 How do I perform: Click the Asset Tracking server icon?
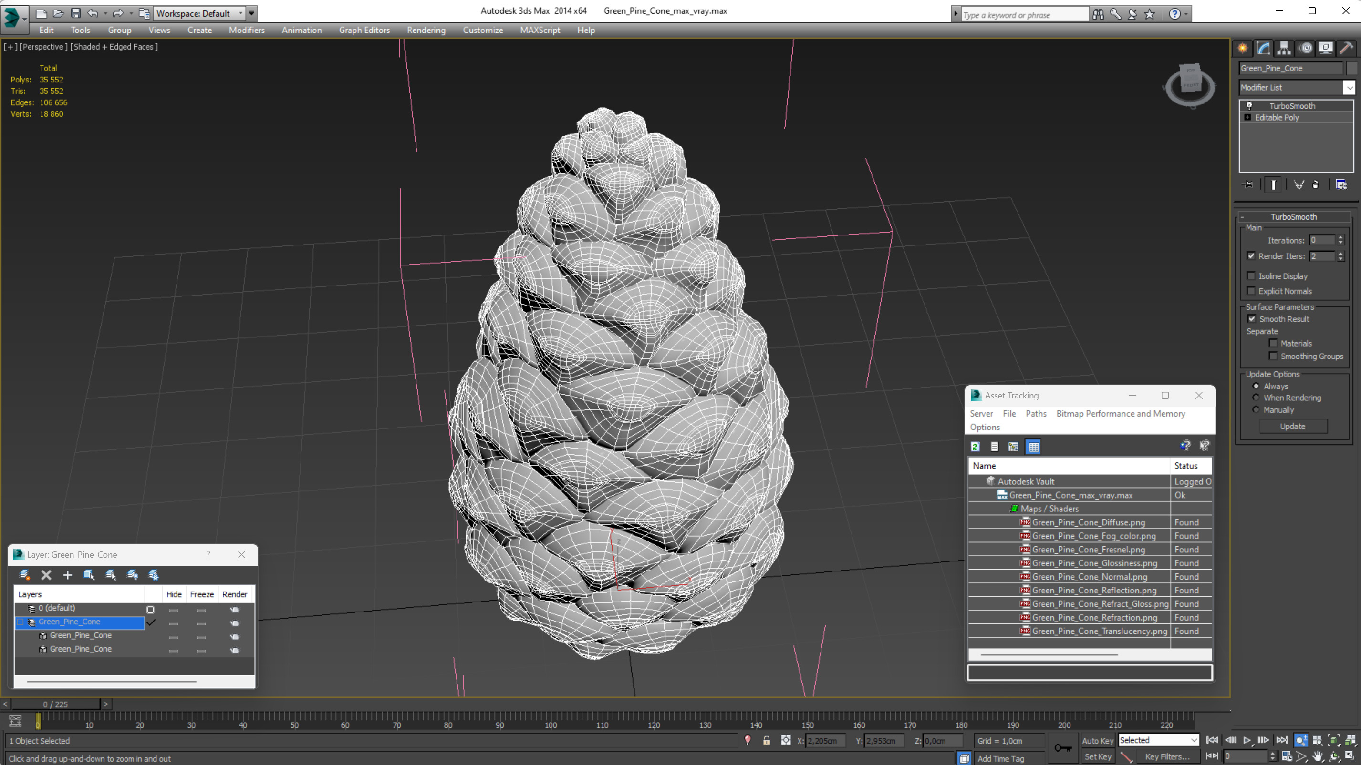click(x=981, y=413)
